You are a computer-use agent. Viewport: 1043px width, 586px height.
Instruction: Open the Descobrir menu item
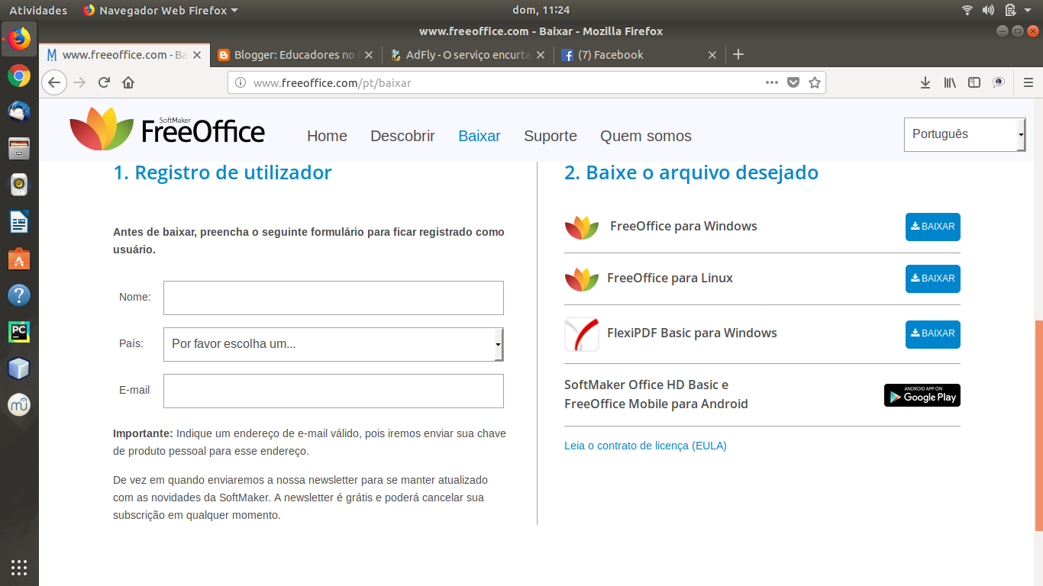pos(402,136)
